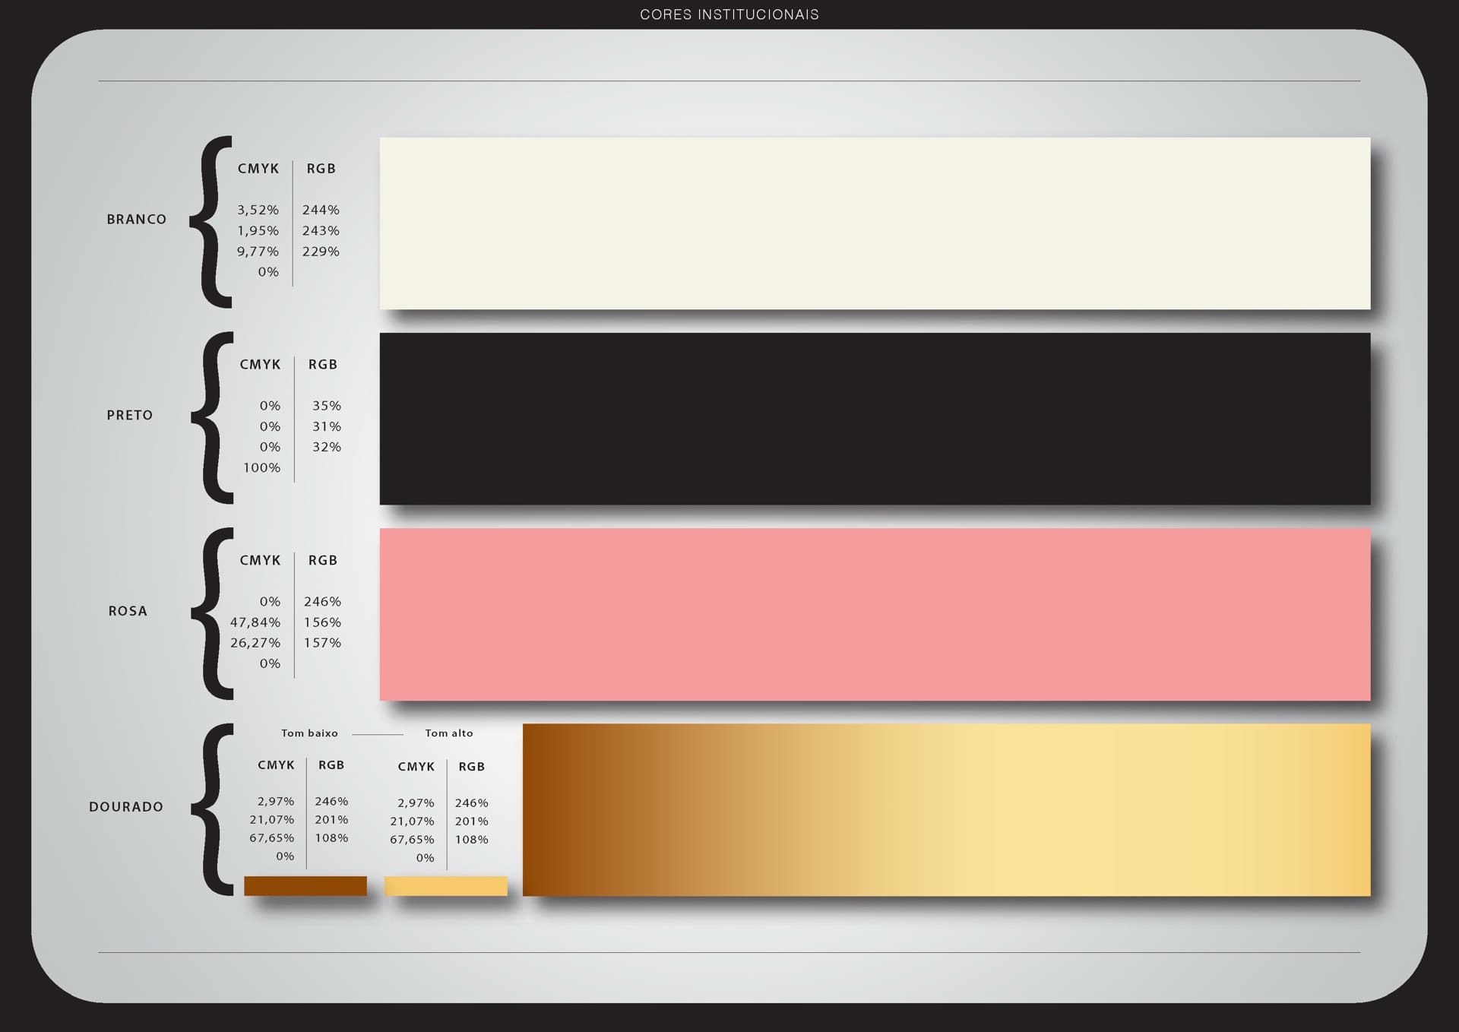Click the CORES INSTITUCIONAIS title
This screenshot has height=1032, width=1459.
click(x=729, y=14)
